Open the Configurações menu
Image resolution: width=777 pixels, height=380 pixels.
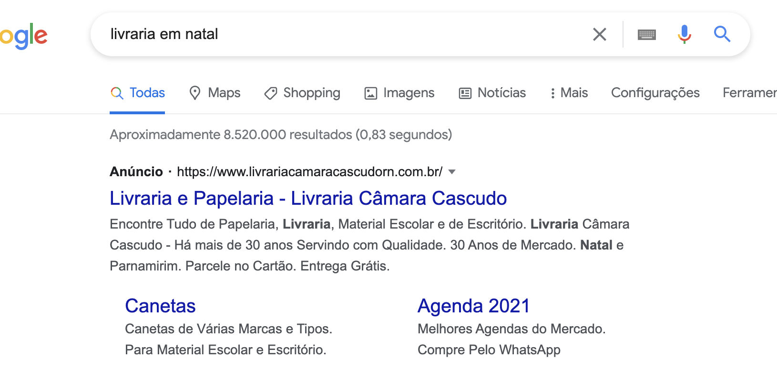(x=655, y=93)
